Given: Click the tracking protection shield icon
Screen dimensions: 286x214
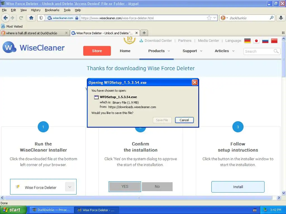Looking at the screenshot, I should click(x=41, y=18).
